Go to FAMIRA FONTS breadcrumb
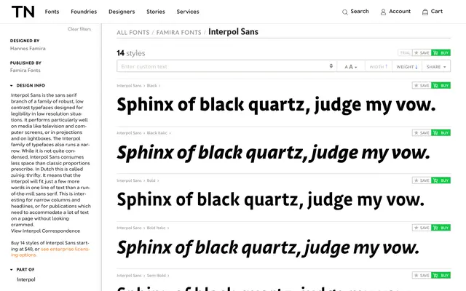Viewport: 466px width, 291px height. [178, 32]
